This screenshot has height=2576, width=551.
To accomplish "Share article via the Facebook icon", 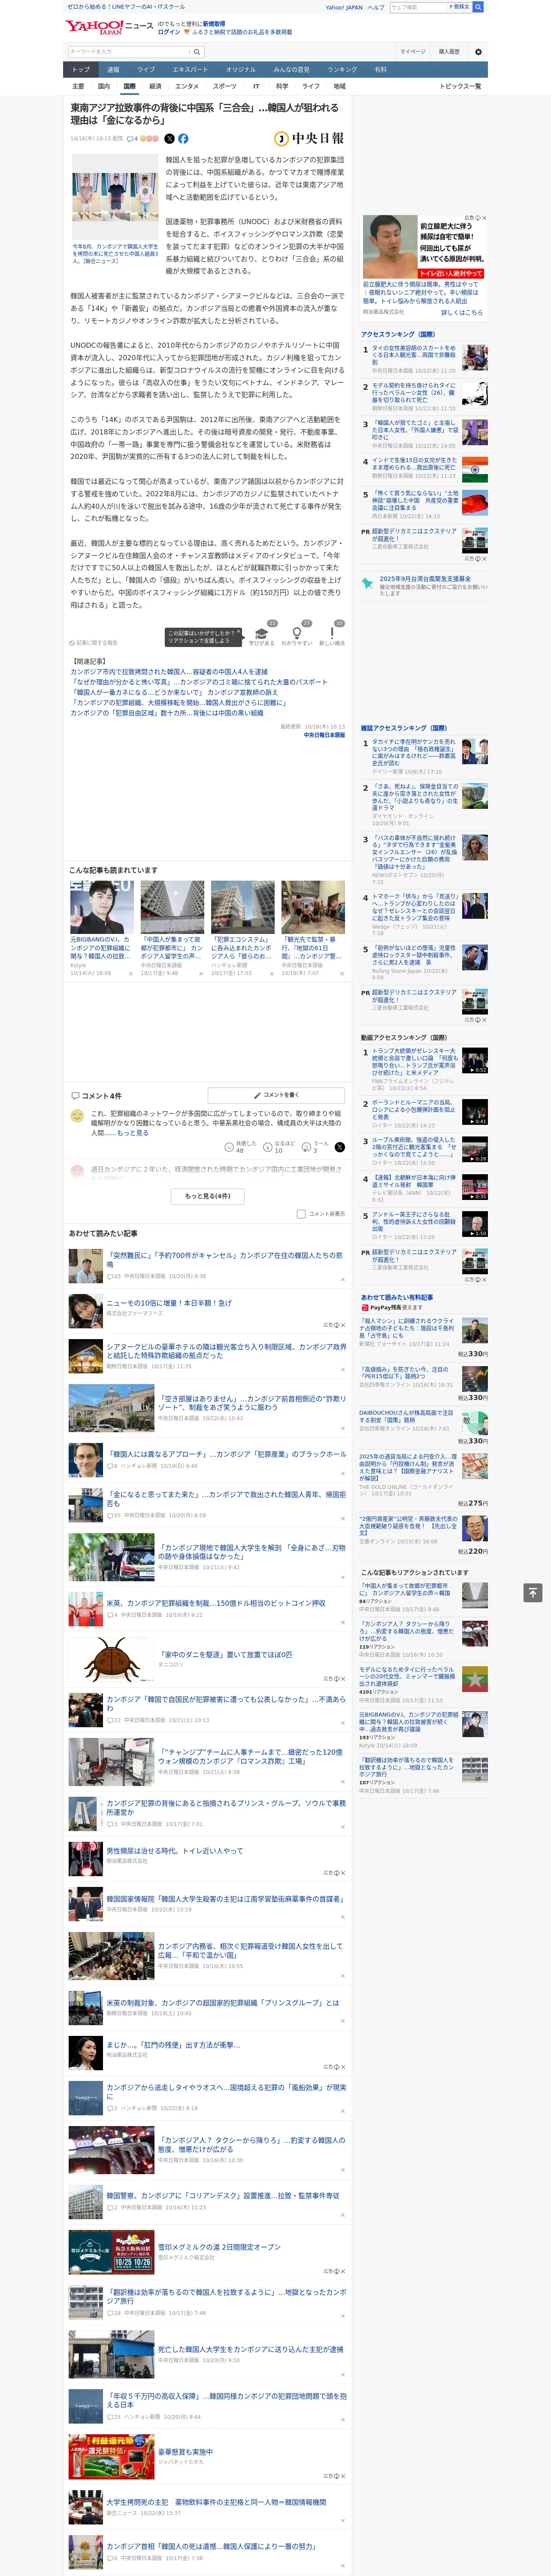I will point(183,139).
